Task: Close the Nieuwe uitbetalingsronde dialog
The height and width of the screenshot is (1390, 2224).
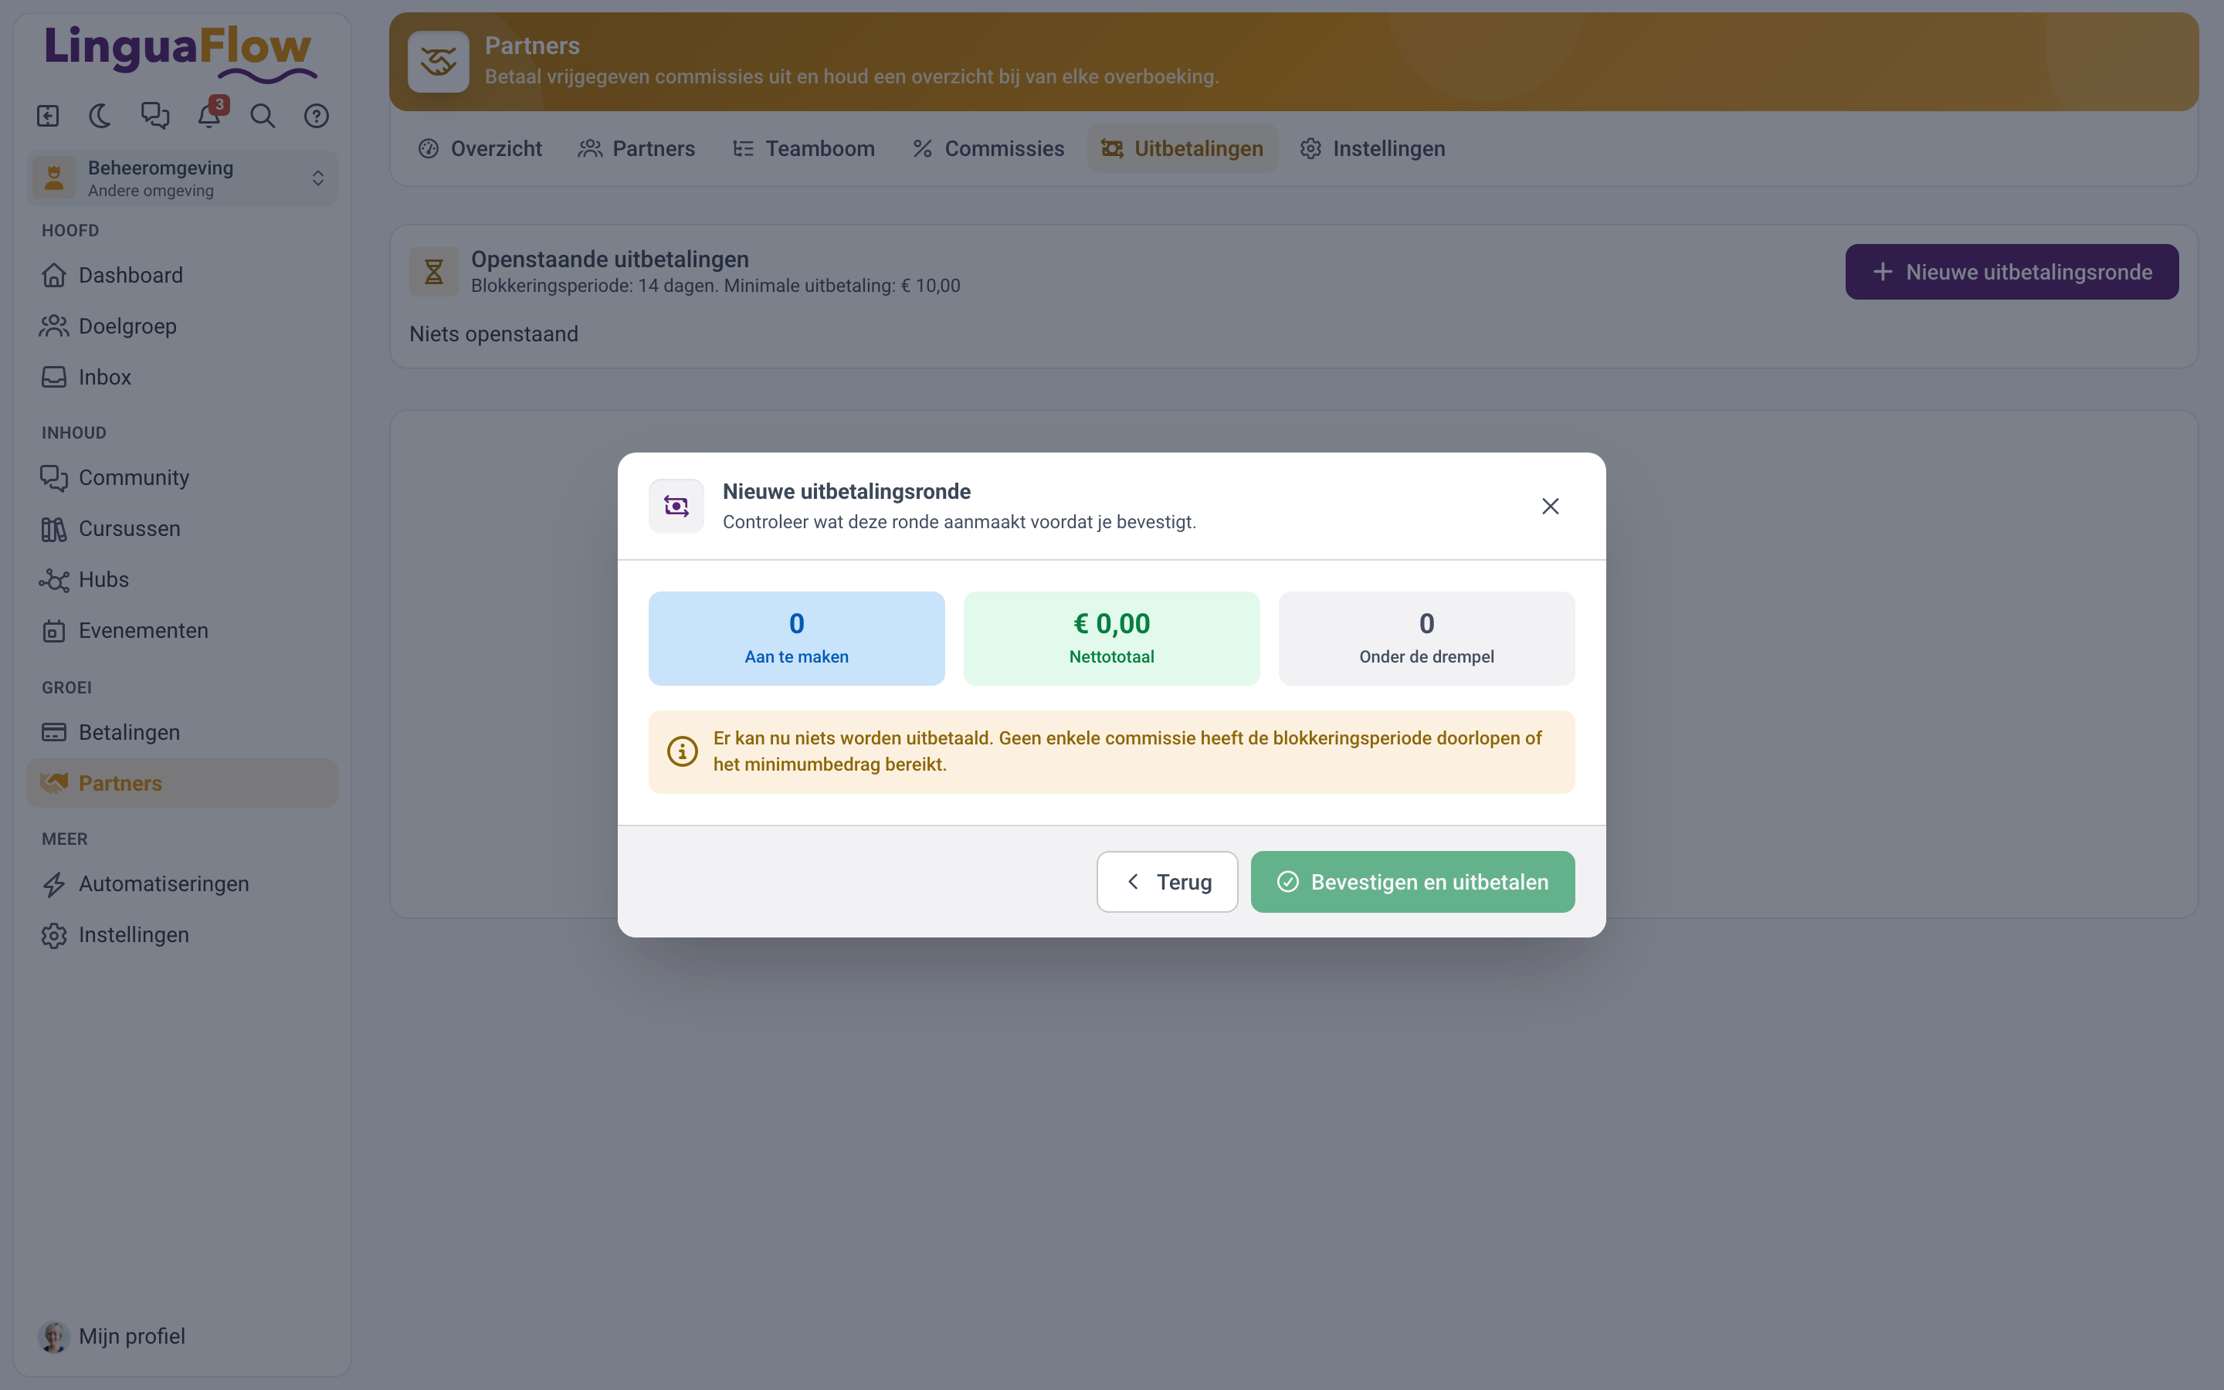Action: (x=1551, y=507)
